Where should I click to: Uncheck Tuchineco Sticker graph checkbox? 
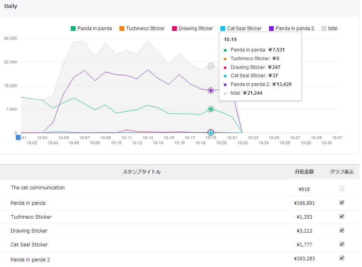click(342, 216)
